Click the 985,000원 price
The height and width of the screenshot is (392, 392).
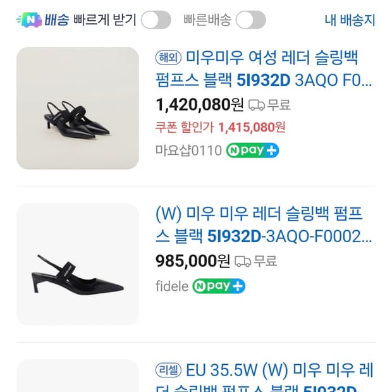pos(193,260)
